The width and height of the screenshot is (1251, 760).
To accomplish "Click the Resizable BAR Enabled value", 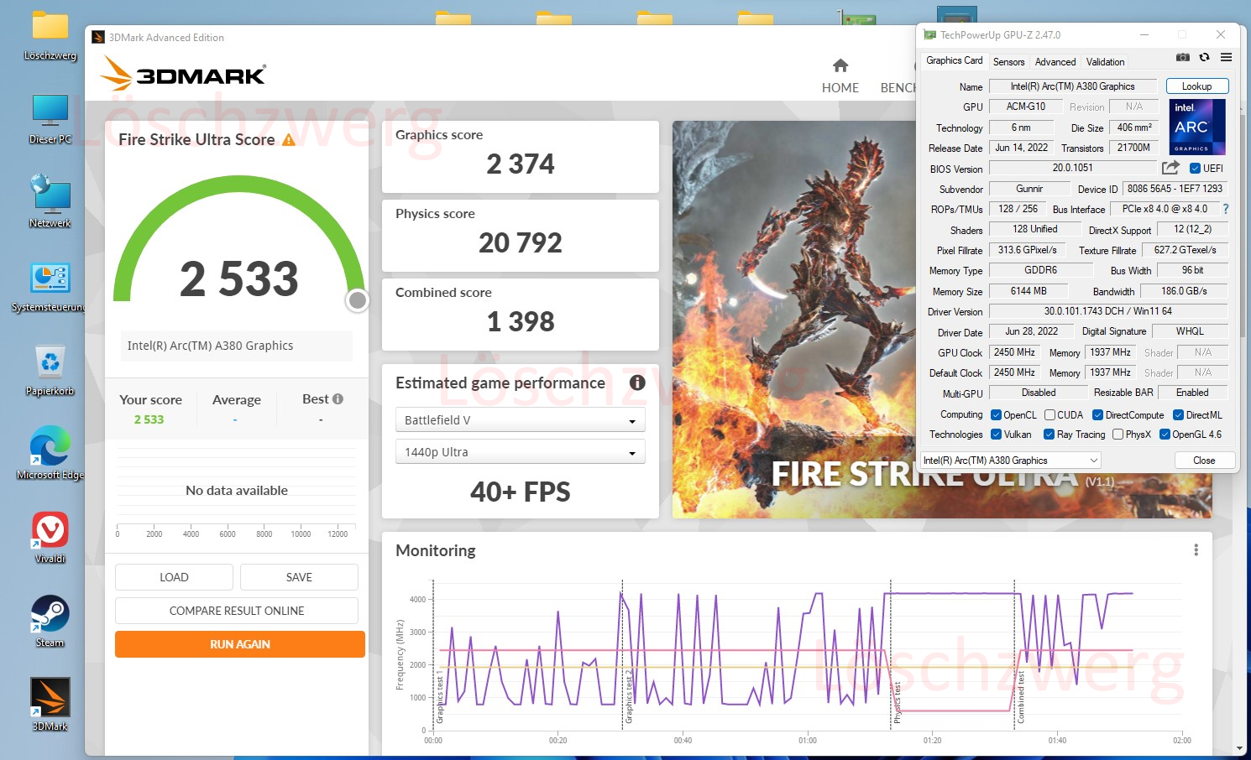I will pos(1192,393).
